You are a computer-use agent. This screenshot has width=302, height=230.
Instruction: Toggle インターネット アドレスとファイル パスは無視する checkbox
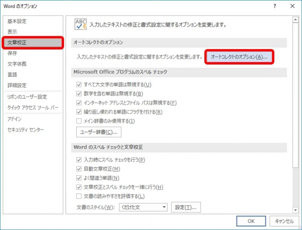(79, 103)
